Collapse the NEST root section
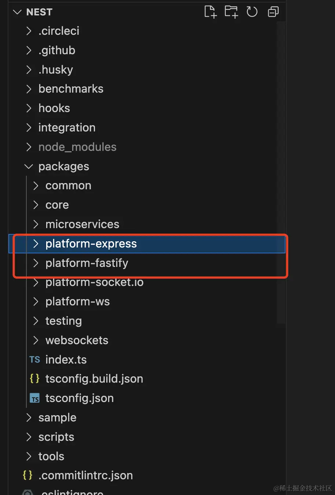The width and height of the screenshot is (335, 495). point(17,12)
